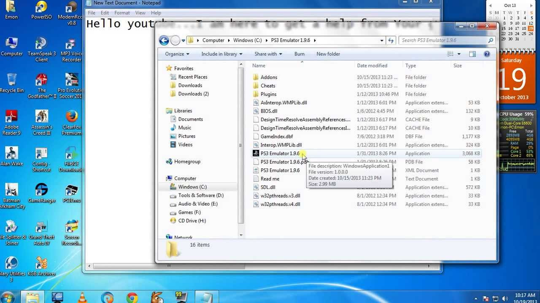This screenshot has width=540, height=303.
Task: Select the GameIndex.dbf file
Action: pyautogui.click(x=276, y=136)
